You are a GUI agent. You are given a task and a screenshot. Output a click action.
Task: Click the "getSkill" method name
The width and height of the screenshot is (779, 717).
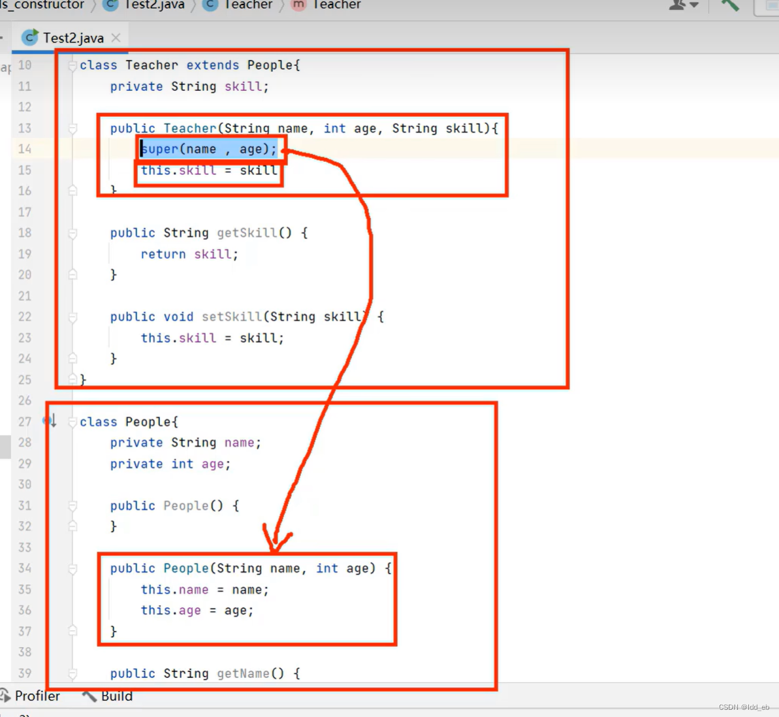tap(247, 232)
